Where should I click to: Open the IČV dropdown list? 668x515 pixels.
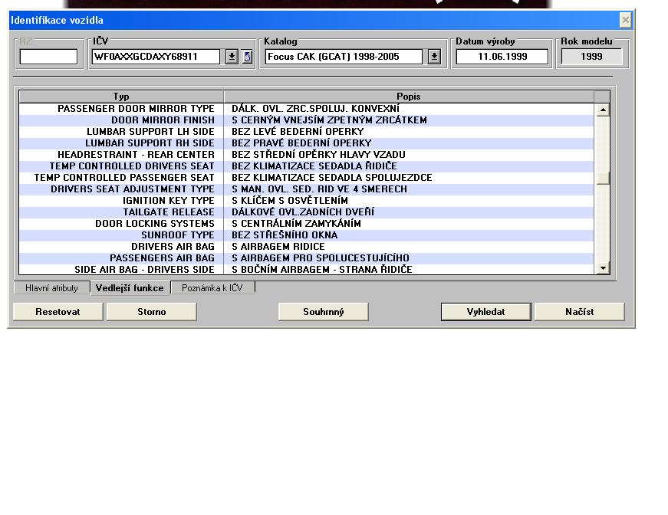[232, 57]
